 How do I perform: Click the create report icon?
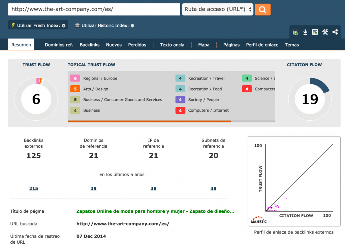point(315,32)
